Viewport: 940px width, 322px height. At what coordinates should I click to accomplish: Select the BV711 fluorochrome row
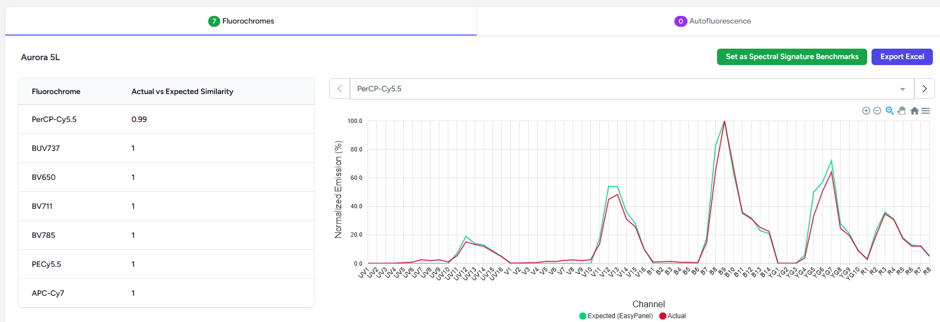click(x=166, y=206)
